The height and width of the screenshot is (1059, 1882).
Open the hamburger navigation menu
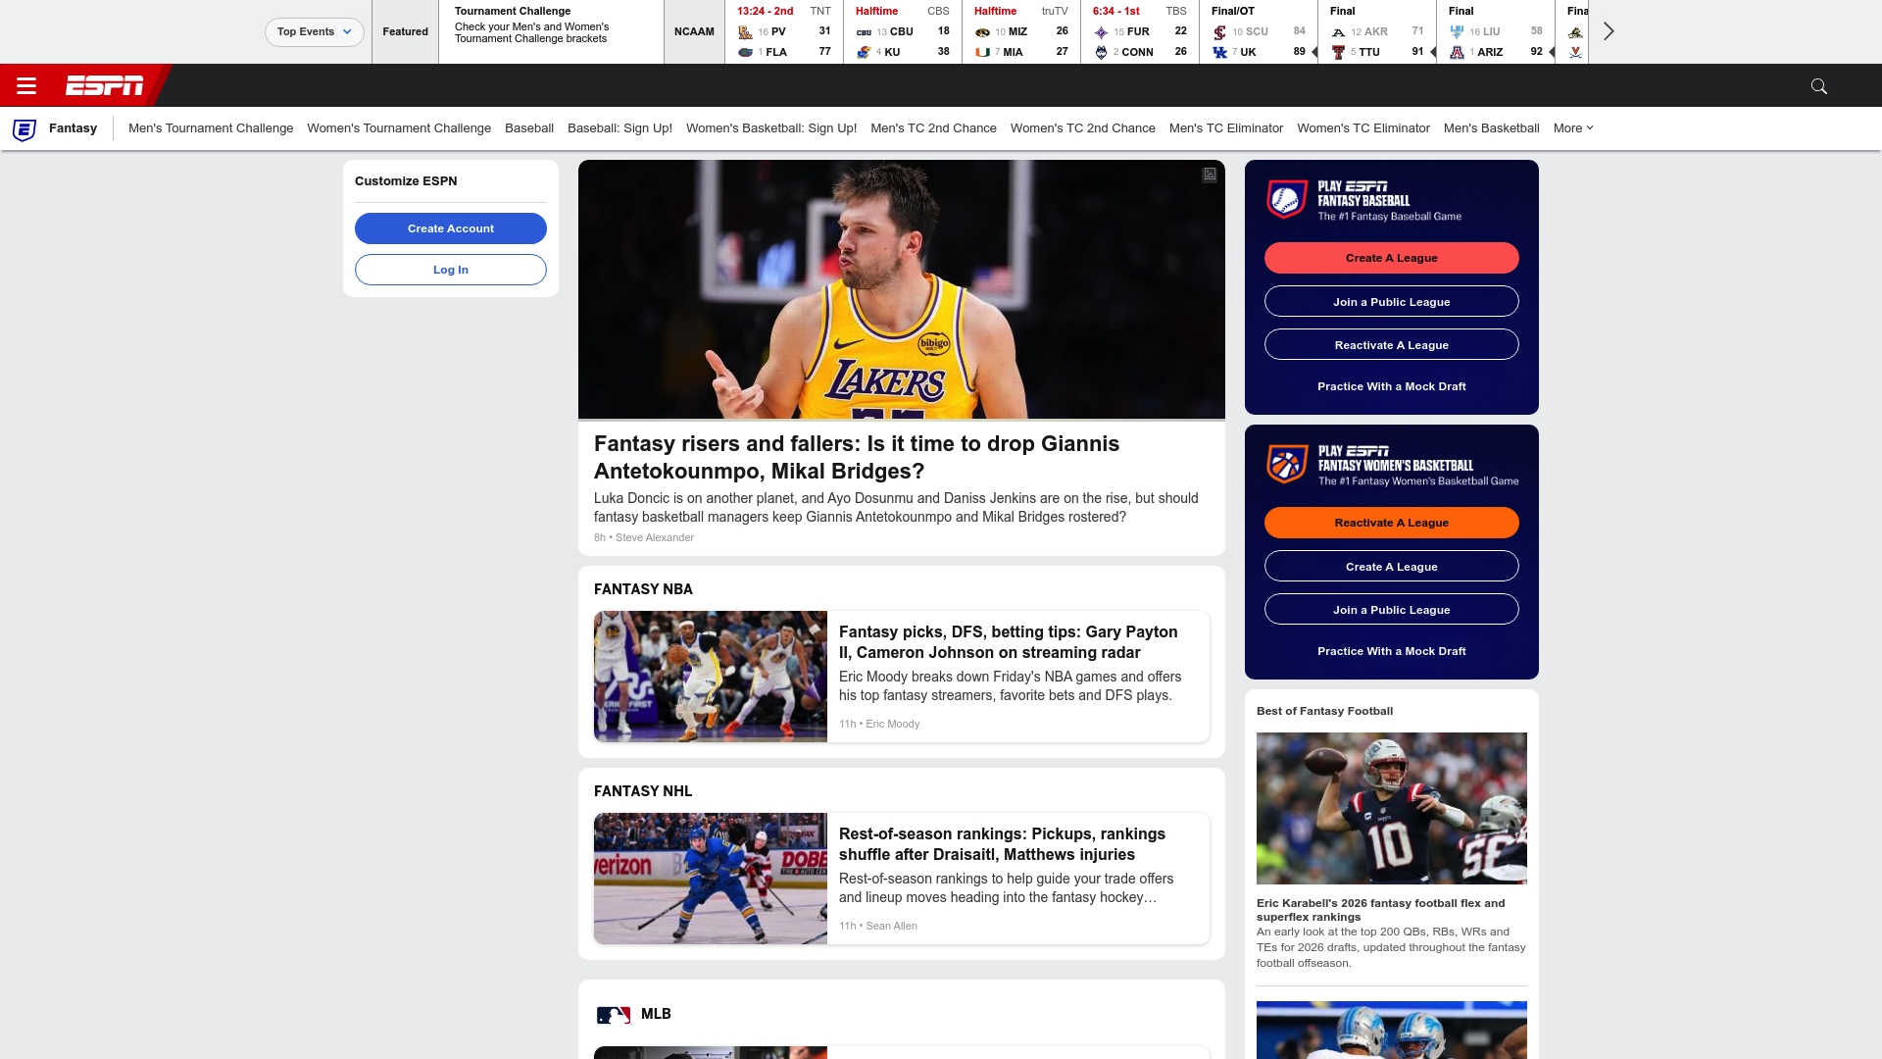25,85
